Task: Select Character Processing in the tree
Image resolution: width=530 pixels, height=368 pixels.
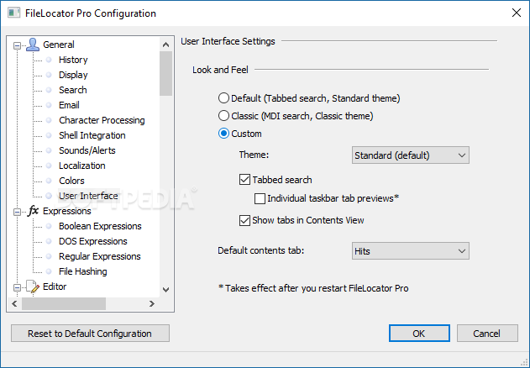Action: (x=102, y=120)
